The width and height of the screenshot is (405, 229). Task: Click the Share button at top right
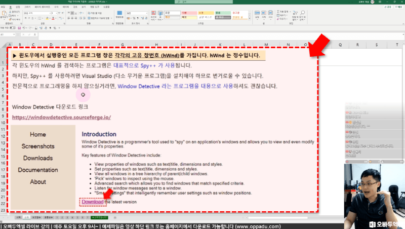coord(387,7)
